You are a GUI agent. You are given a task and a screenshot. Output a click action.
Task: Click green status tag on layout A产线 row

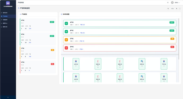click(x=172, y=22)
